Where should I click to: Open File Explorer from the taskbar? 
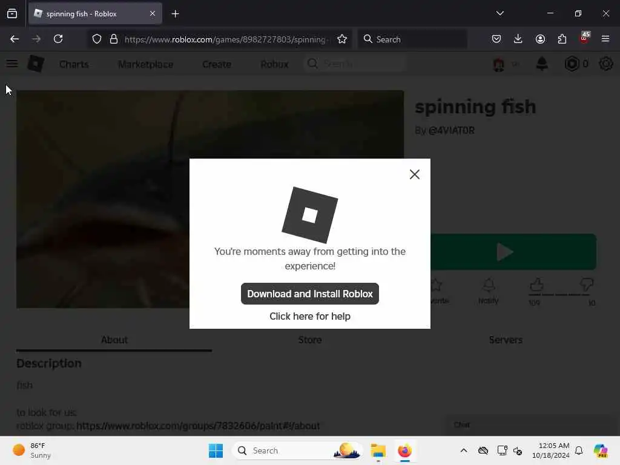tap(378, 450)
